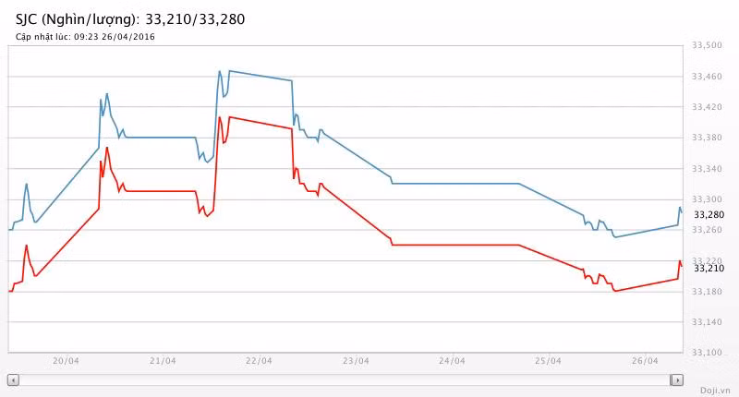This screenshot has height=397, width=739.
Task: Select the 20/04 date label
Action: click(x=66, y=361)
